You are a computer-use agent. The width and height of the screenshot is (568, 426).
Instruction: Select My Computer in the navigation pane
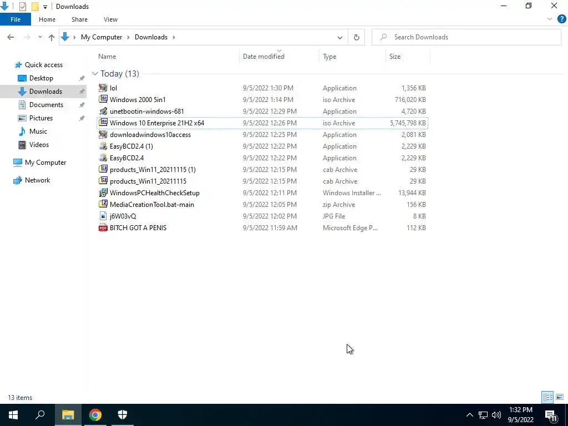point(45,163)
